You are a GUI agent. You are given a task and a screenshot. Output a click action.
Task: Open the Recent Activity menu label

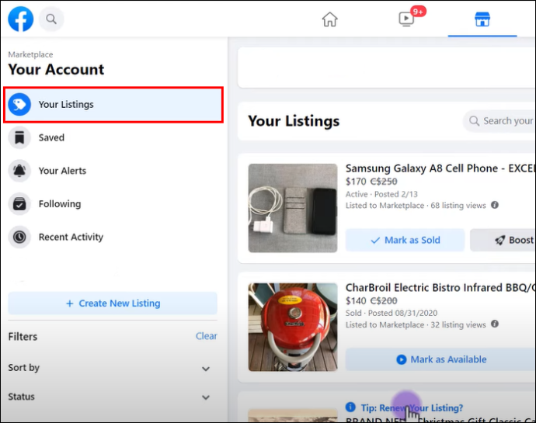pyautogui.click(x=71, y=238)
